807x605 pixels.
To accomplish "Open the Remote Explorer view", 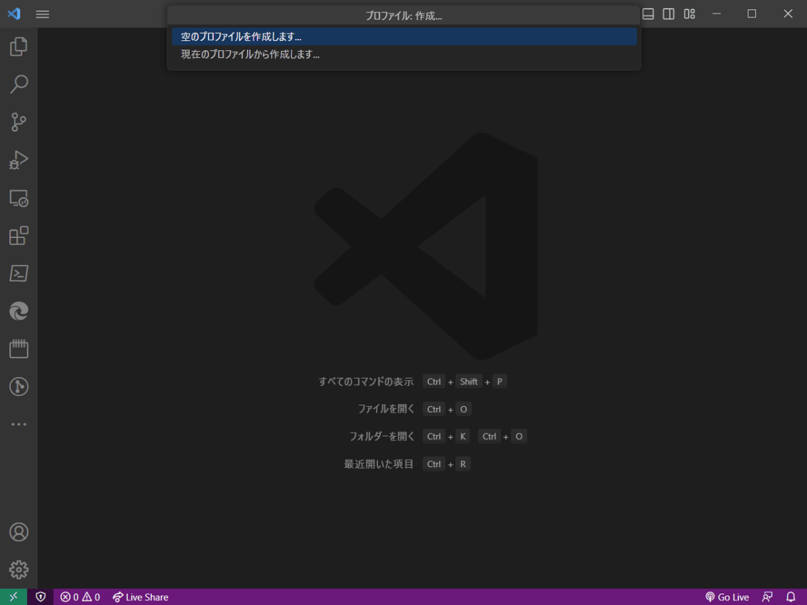I will tap(19, 198).
